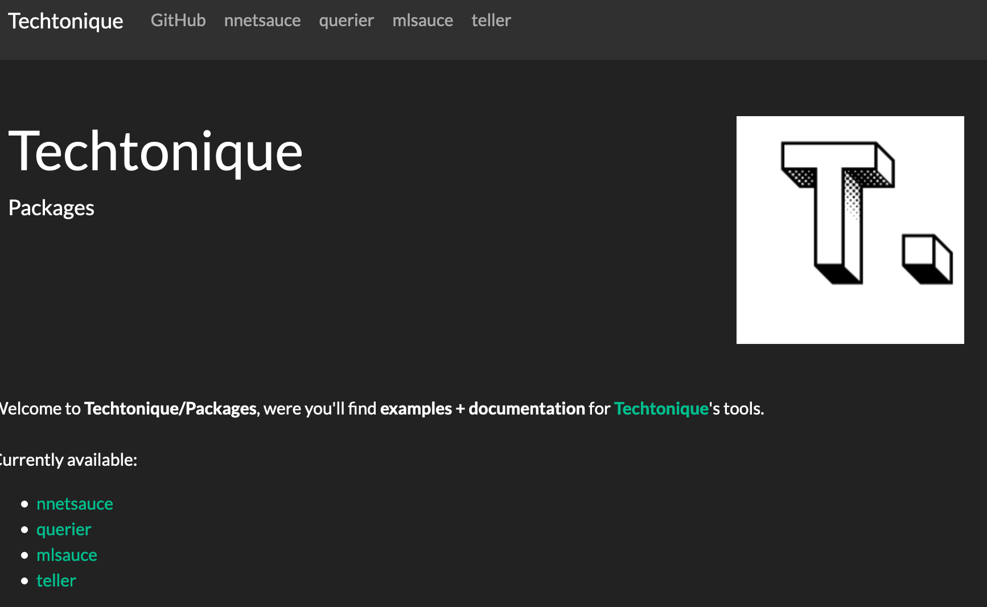Follow the teller link in the bullet list

click(x=56, y=580)
